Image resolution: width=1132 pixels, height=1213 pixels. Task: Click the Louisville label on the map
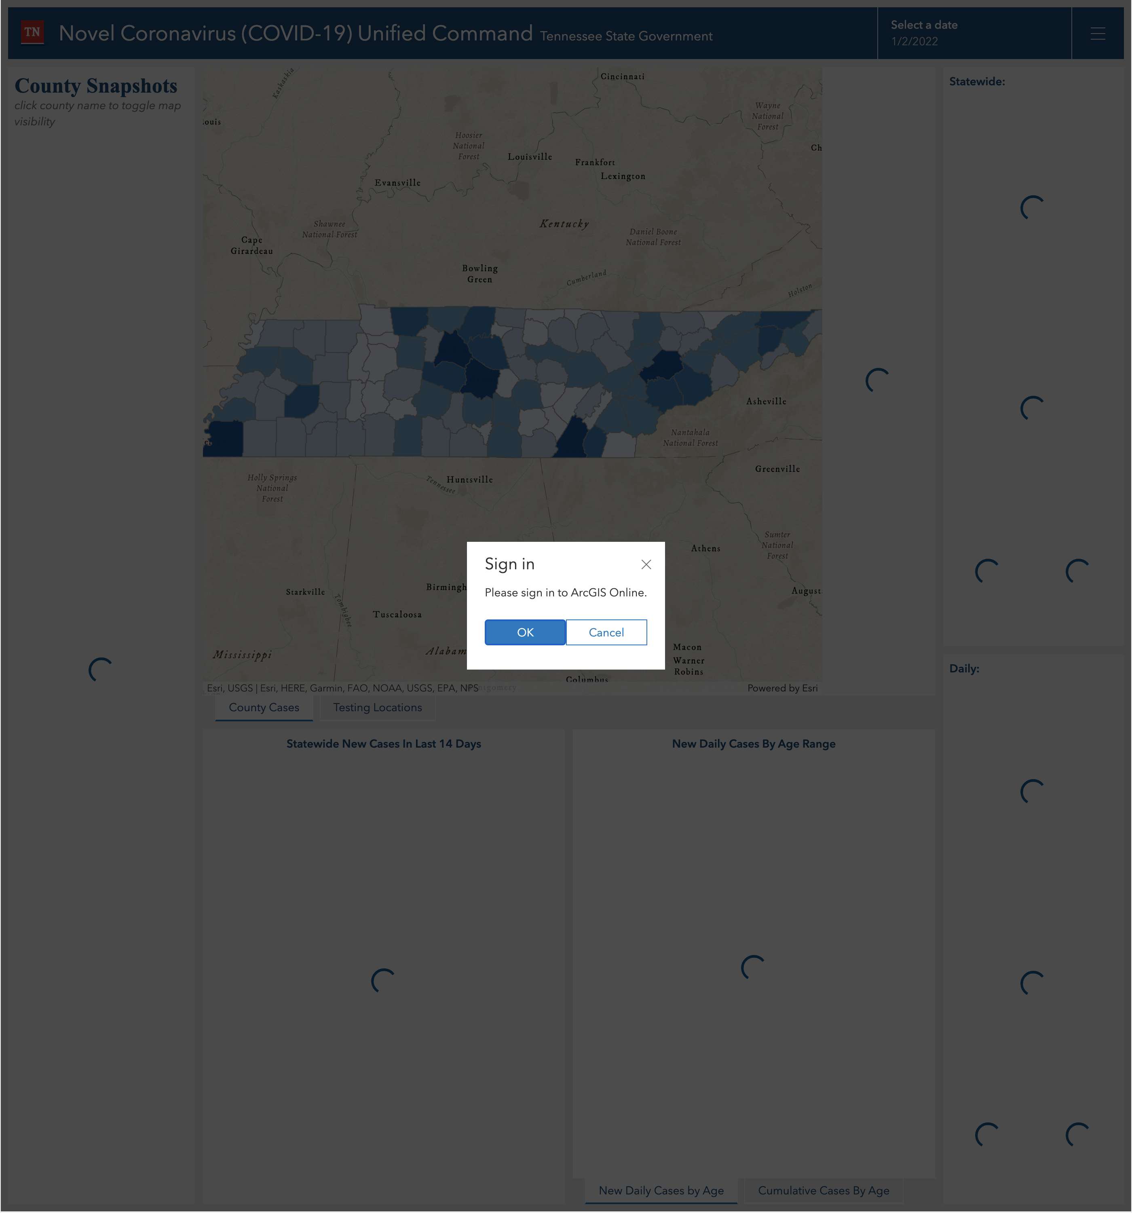tap(530, 157)
